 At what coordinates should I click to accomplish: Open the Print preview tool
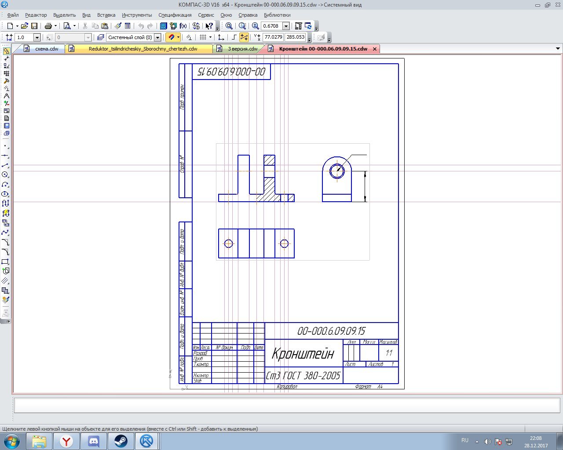(67, 26)
